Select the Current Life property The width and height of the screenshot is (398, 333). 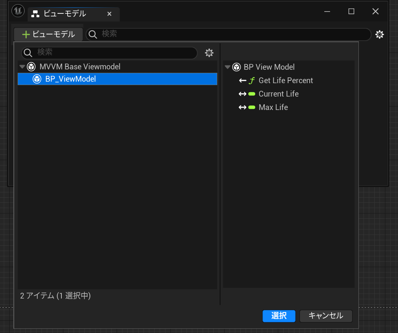click(289, 94)
